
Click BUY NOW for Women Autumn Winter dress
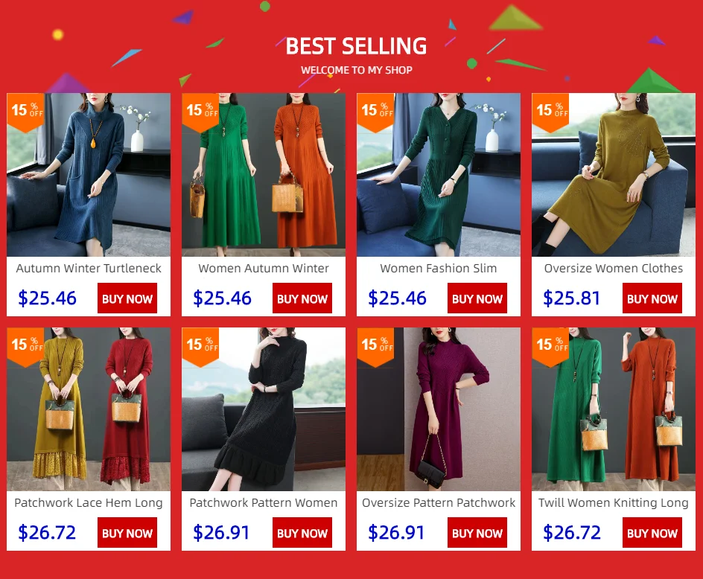coord(302,298)
